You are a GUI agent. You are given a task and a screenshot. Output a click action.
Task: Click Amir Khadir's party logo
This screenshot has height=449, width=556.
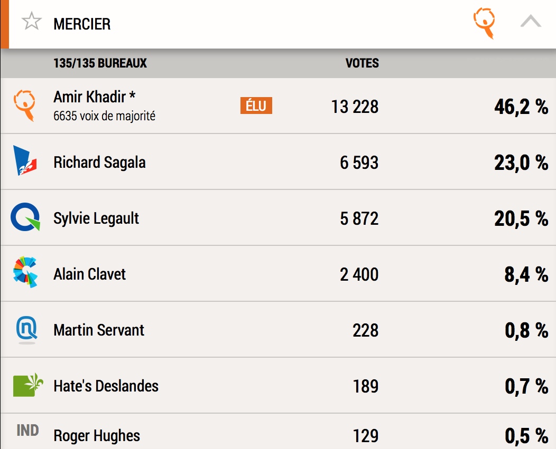pyautogui.click(x=24, y=105)
